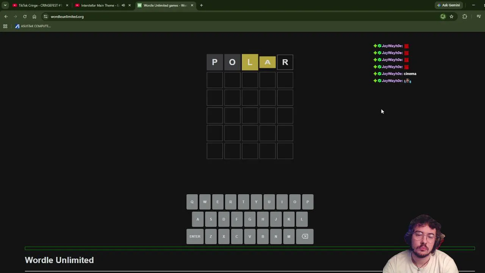The width and height of the screenshot is (485, 273).
Task: Open site information icon beside wordleunlimited.org
Action: pyautogui.click(x=45, y=16)
